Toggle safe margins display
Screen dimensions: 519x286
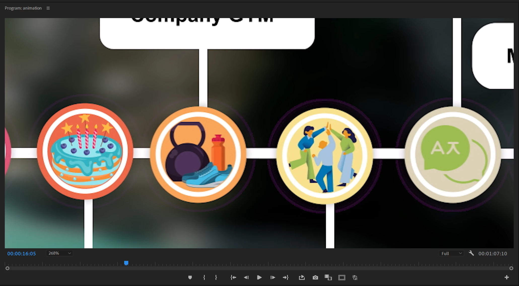[342, 277]
